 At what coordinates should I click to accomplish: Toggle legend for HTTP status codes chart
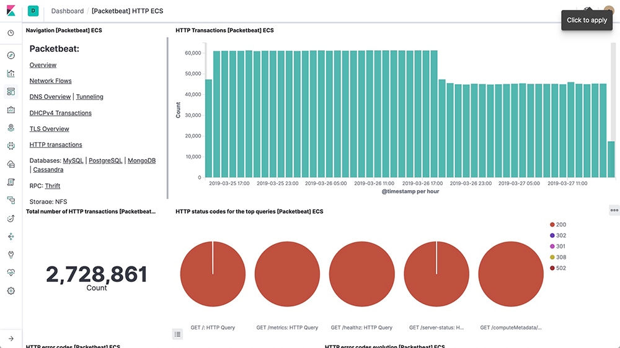click(x=177, y=334)
